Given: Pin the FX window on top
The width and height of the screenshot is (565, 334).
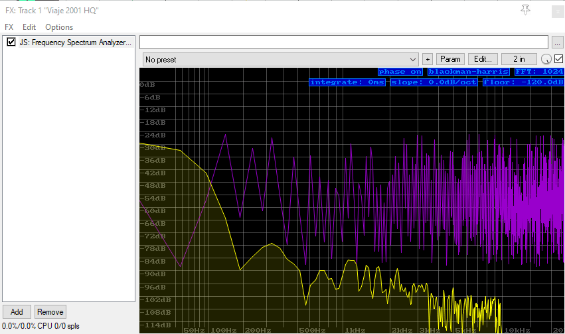Looking at the screenshot, I should coord(525,10).
